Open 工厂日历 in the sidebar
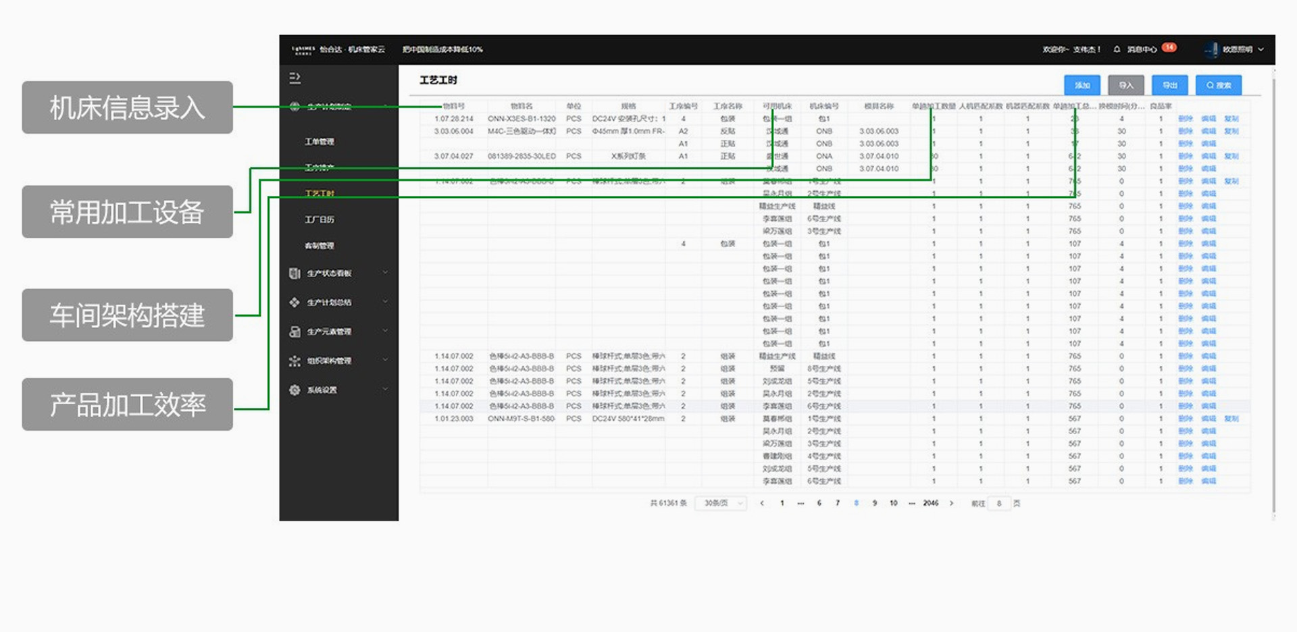This screenshot has width=1297, height=632. point(320,219)
